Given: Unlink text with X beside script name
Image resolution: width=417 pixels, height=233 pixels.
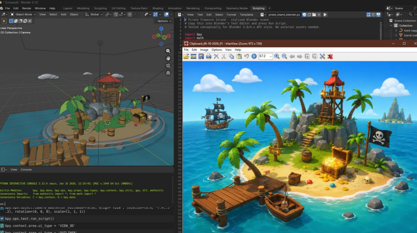Looking at the screenshot, I should [x=319, y=15].
